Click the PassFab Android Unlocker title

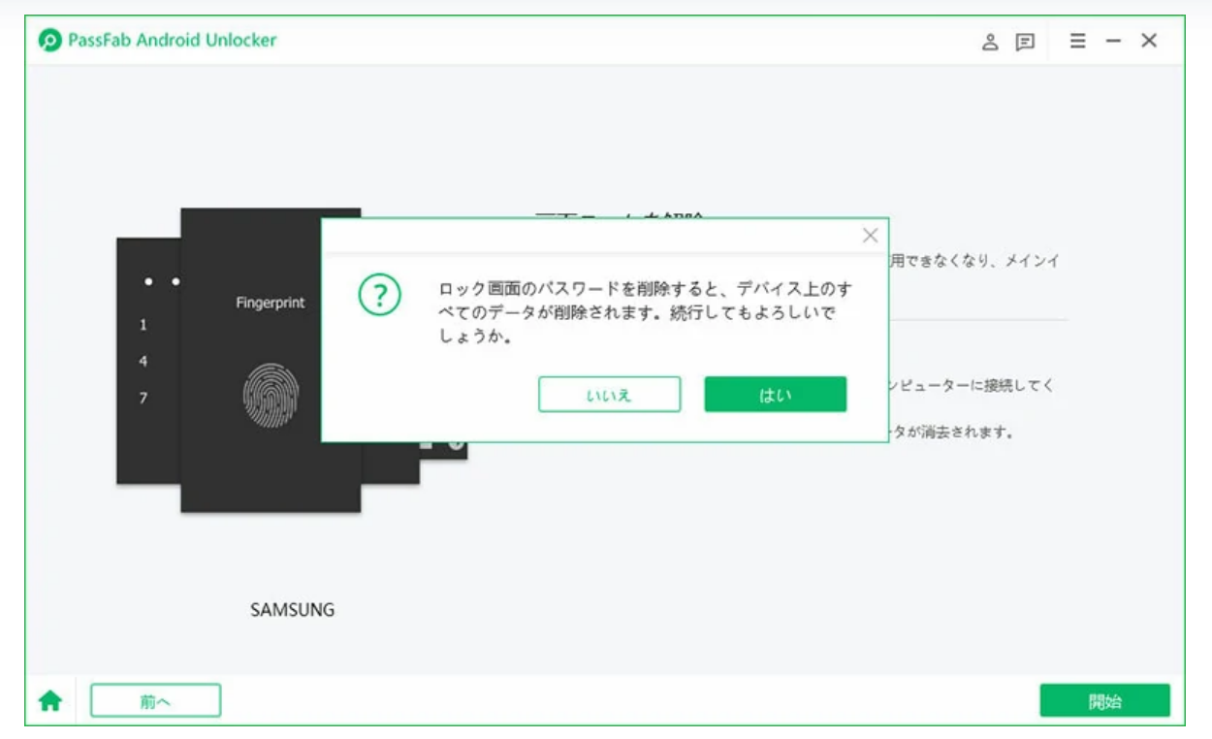173,41
